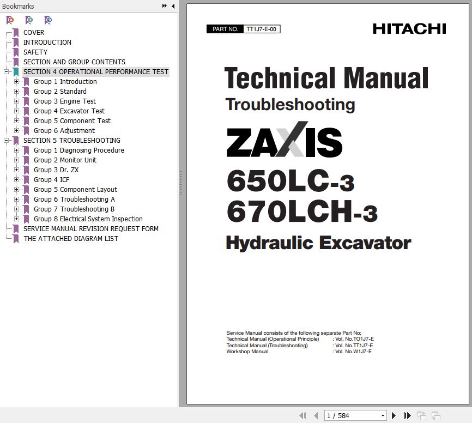Screen dimensions: 472x423
Task: Click the Vol. No.W1J7-E text
Action: [353, 352]
